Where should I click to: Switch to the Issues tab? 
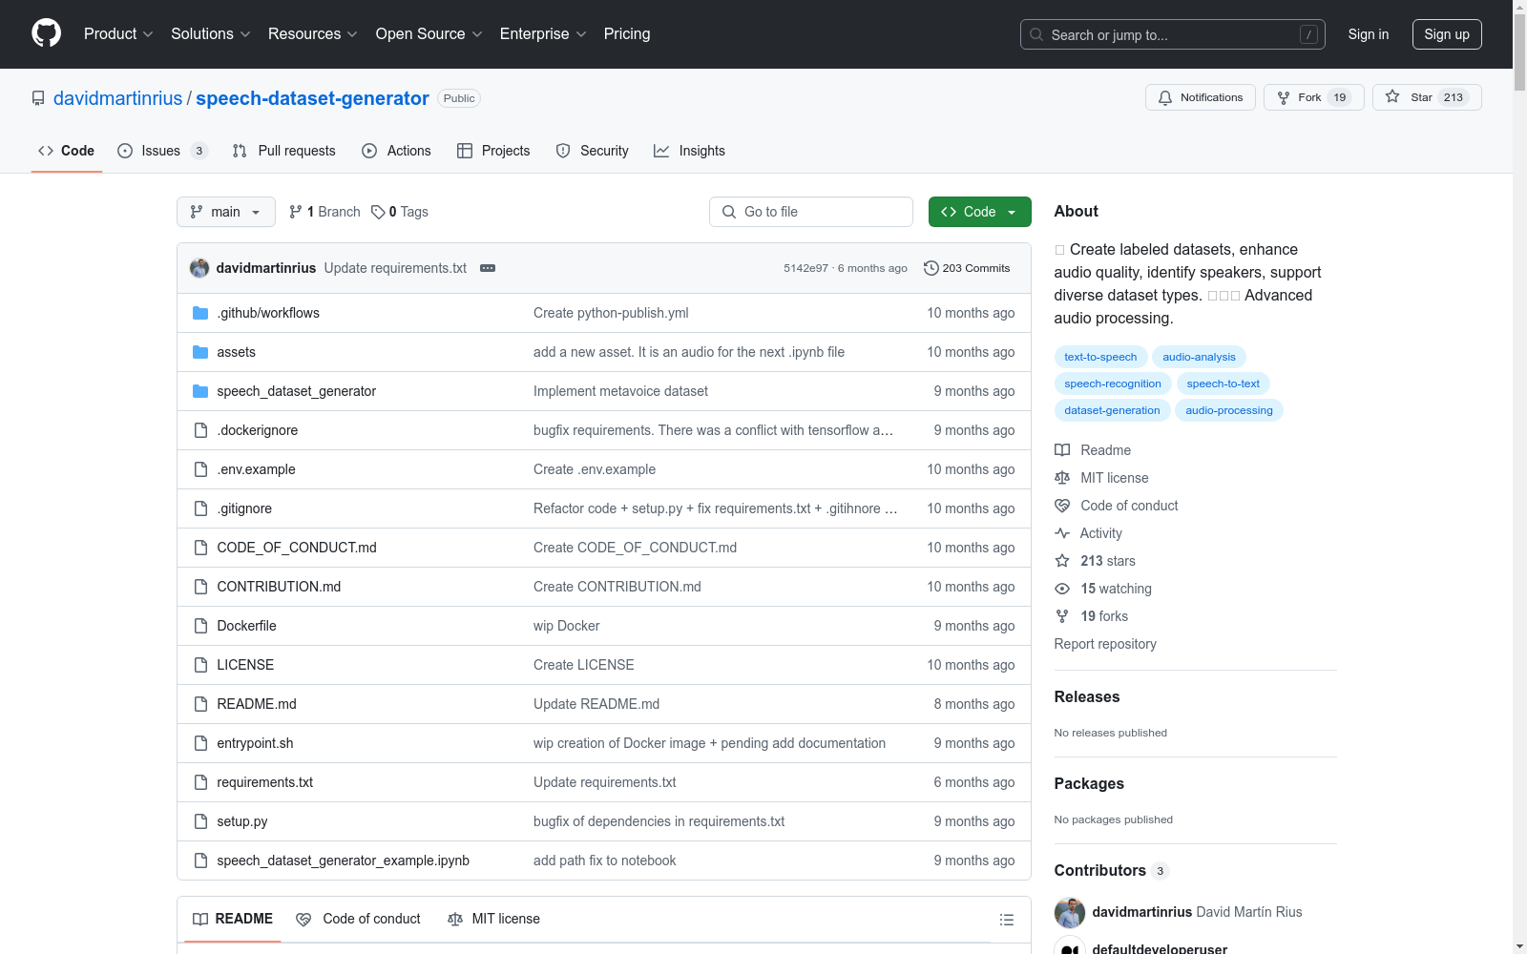tap(162, 151)
